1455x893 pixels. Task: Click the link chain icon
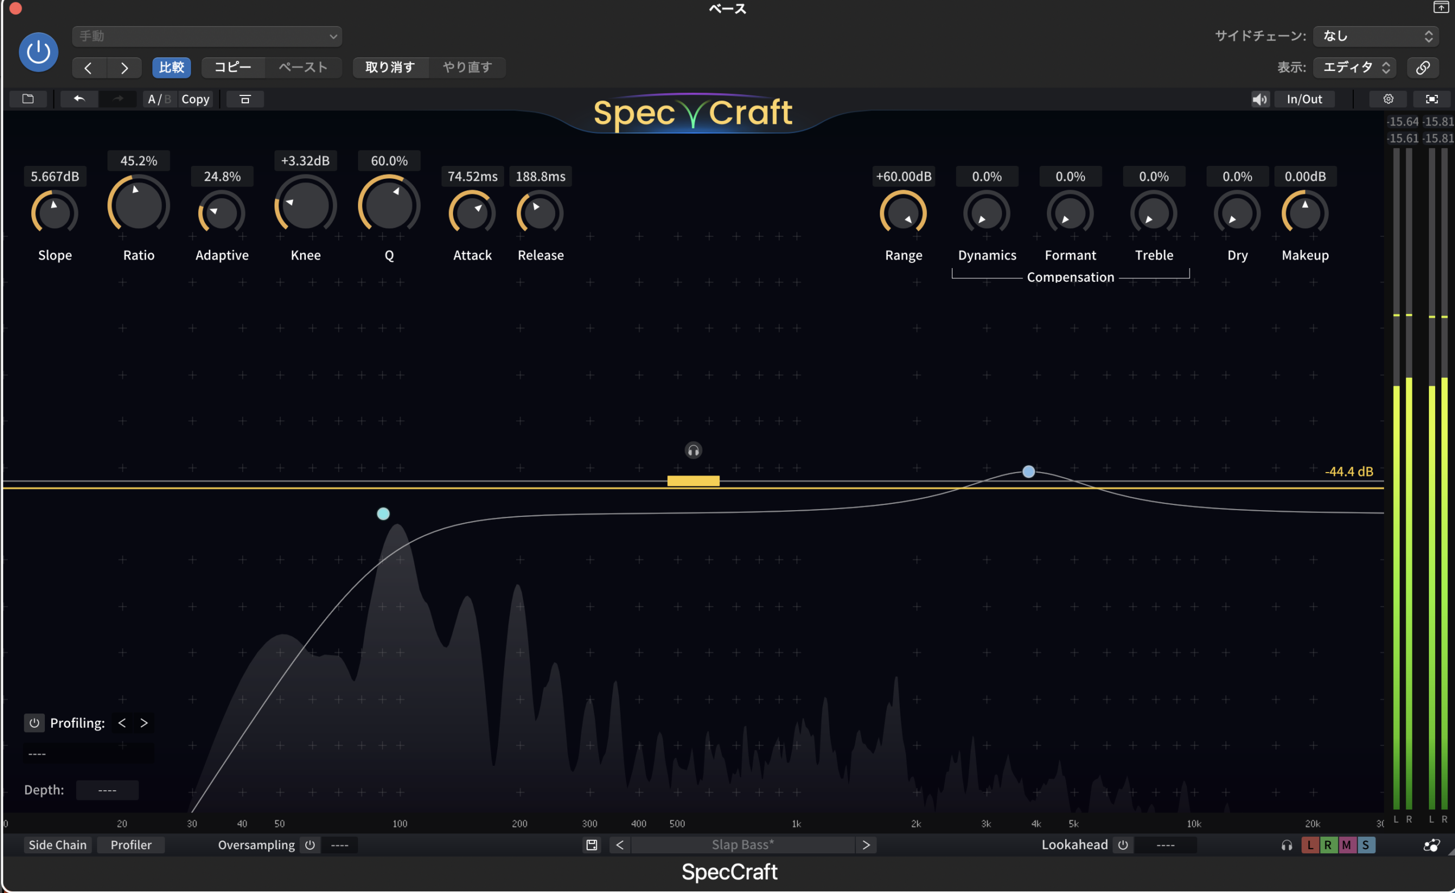(1423, 68)
